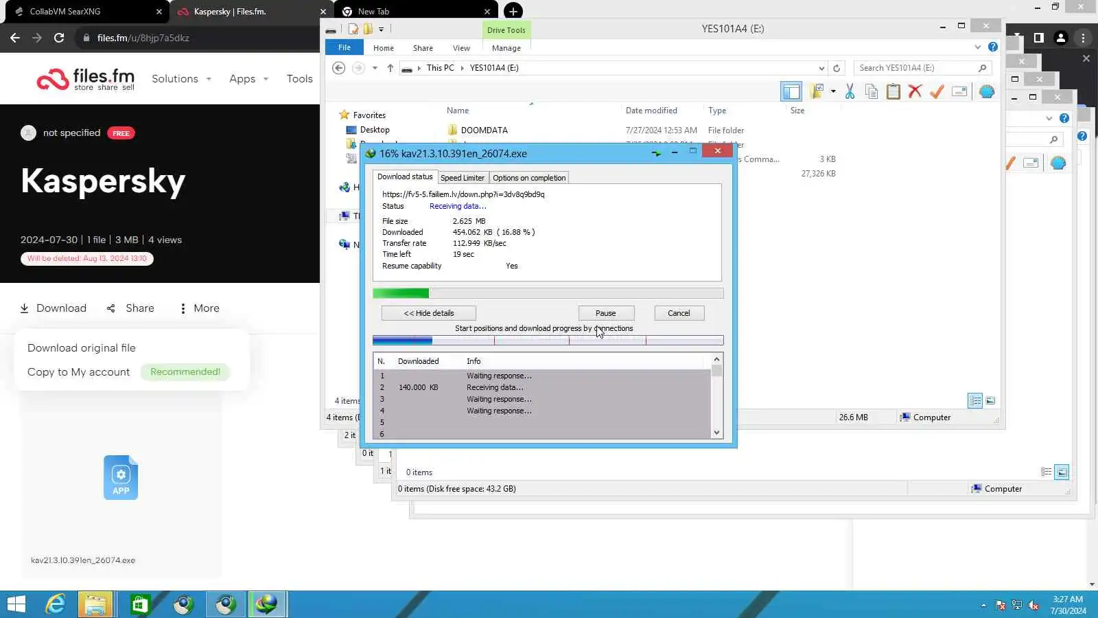
Task: Open the browser's three-dot menu
Action: coord(1083,38)
